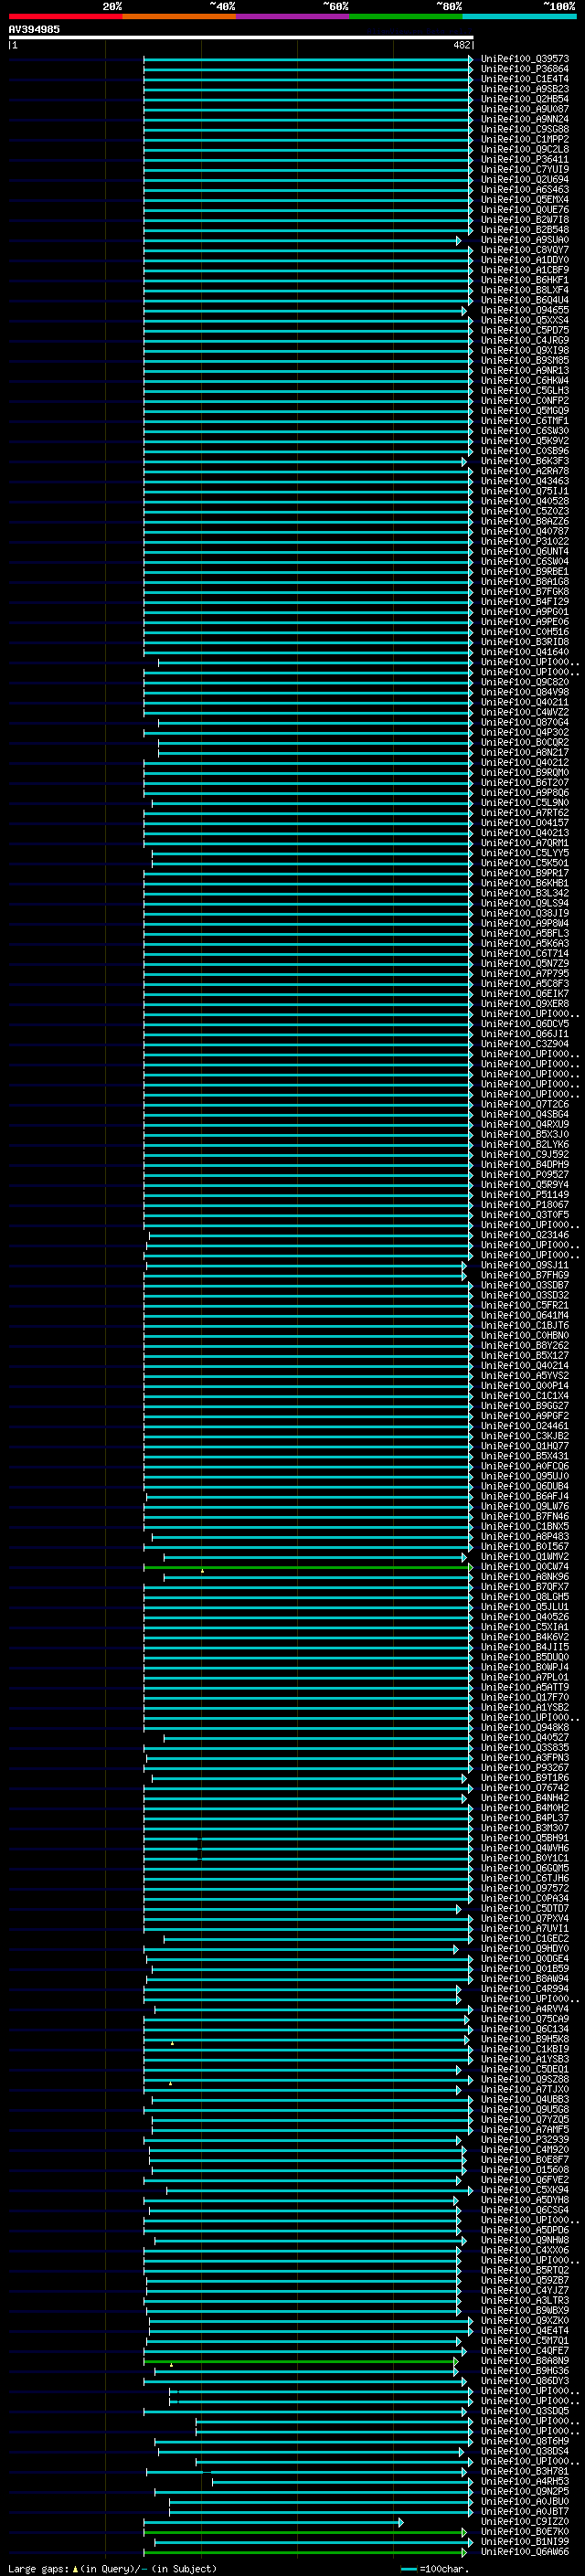Click the orange ~40% identity color segment
585x2576 pixels.
(179, 16)
